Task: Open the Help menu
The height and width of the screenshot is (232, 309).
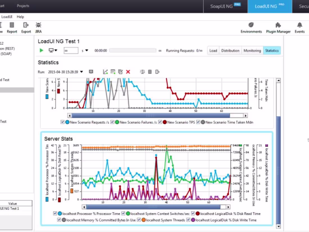Action: 20,17
